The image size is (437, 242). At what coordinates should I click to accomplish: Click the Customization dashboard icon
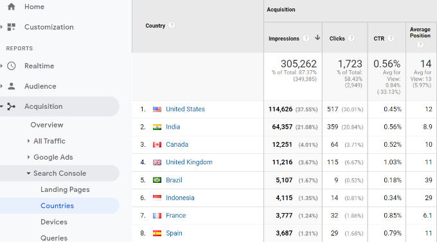pos(12,27)
